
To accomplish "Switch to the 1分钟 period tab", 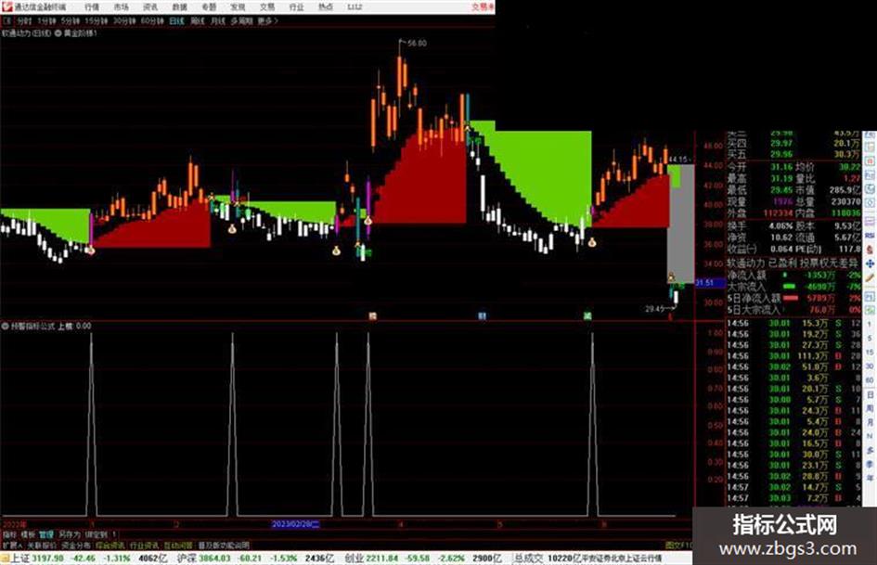I will tap(46, 20).
